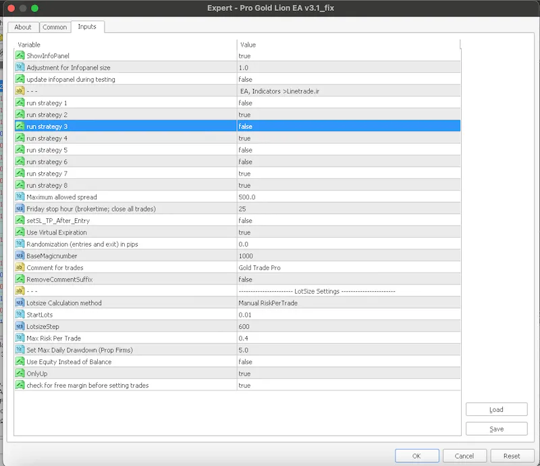Edit StartLots value 0.01
Viewport: 540px width, 466px height.
point(348,314)
